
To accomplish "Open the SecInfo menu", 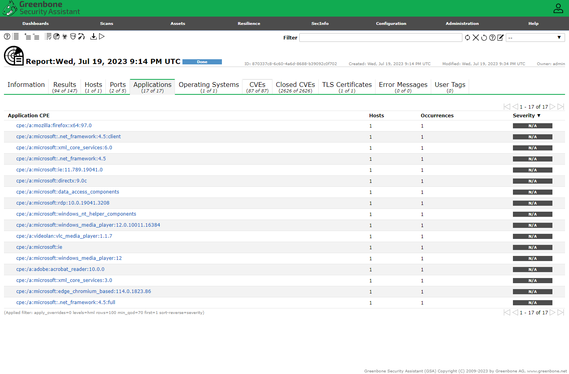I will pos(320,24).
